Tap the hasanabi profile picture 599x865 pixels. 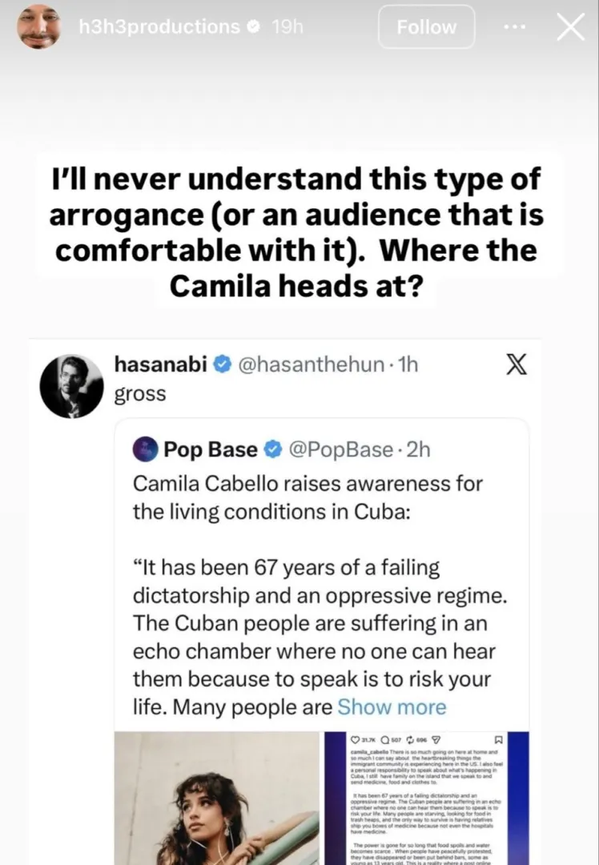coord(71,386)
